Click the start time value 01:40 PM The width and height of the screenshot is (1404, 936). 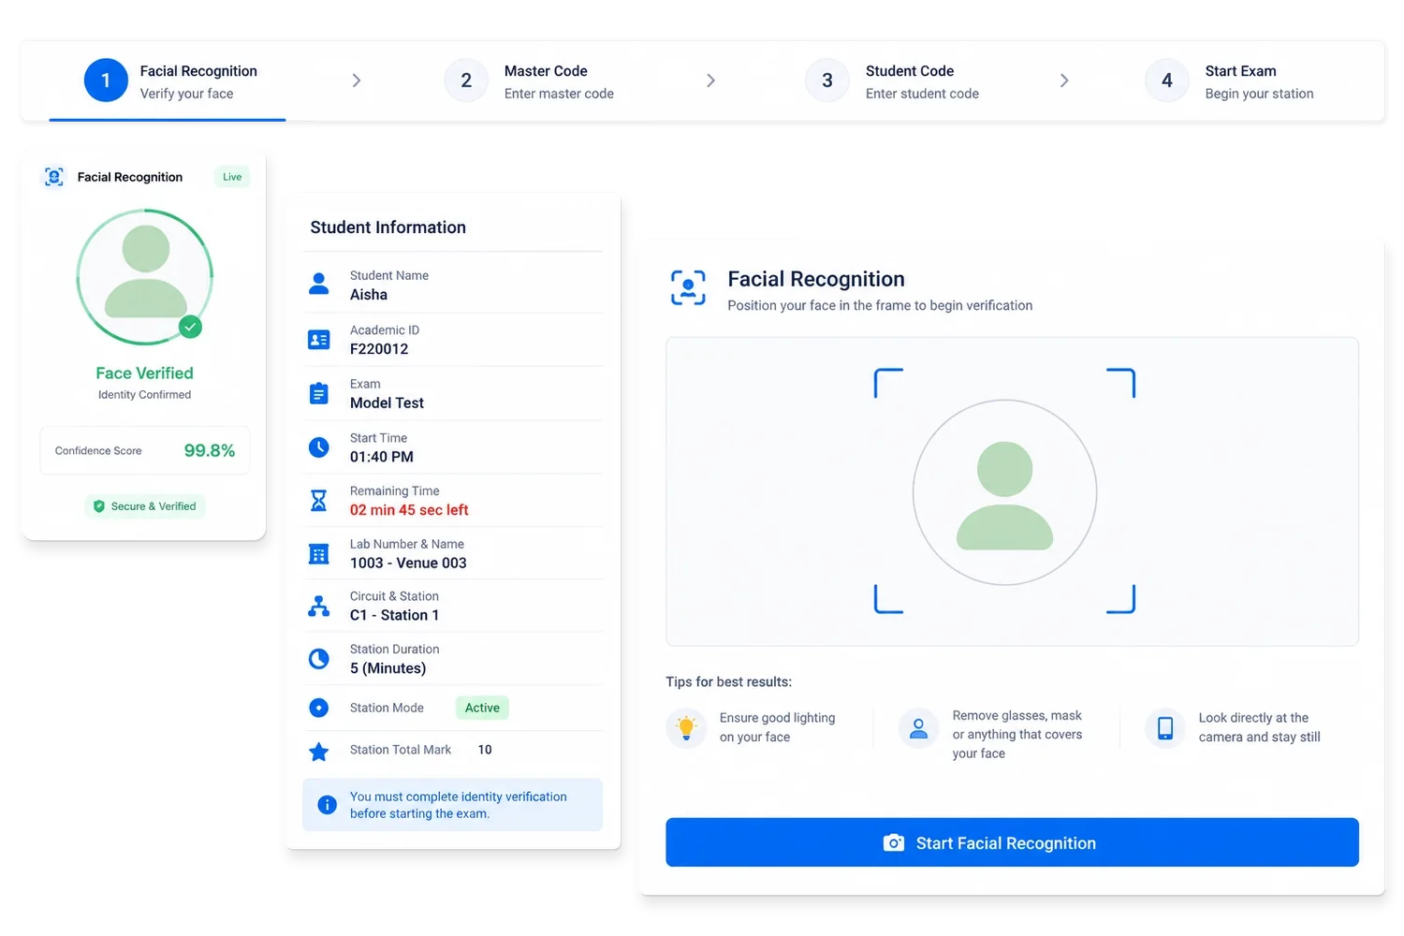click(x=382, y=457)
